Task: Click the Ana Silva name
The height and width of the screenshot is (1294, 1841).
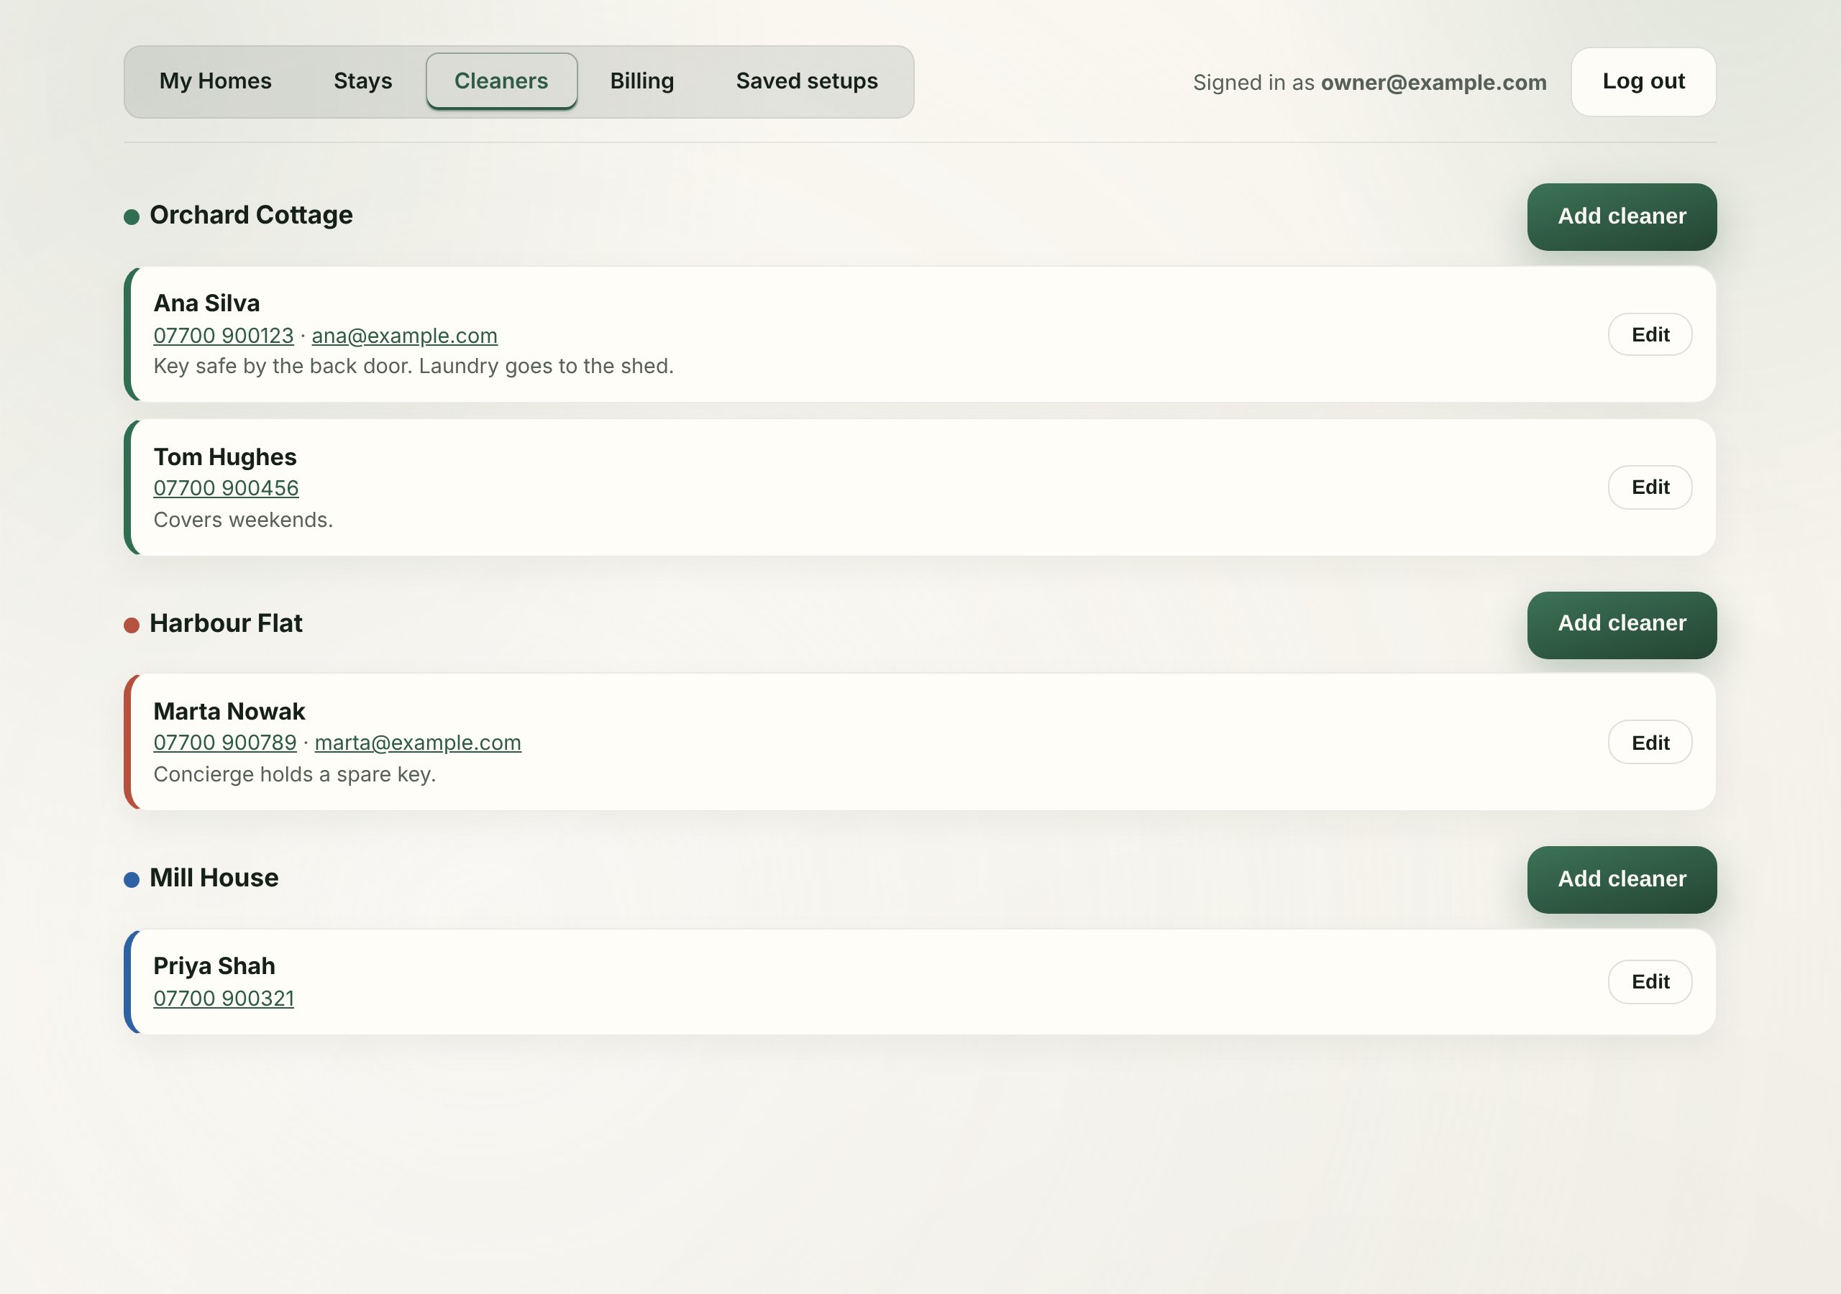Action: pyautogui.click(x=206, y=303)
